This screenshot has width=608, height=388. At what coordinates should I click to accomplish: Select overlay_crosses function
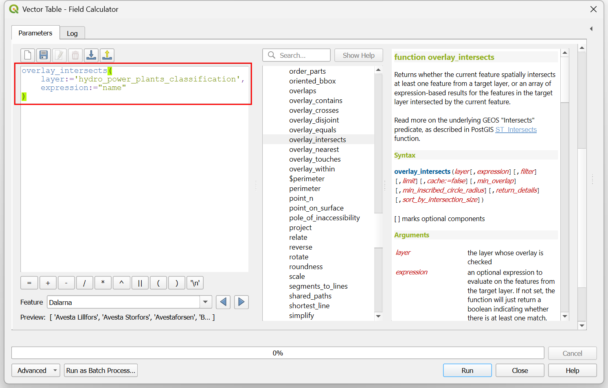[314, 110]
